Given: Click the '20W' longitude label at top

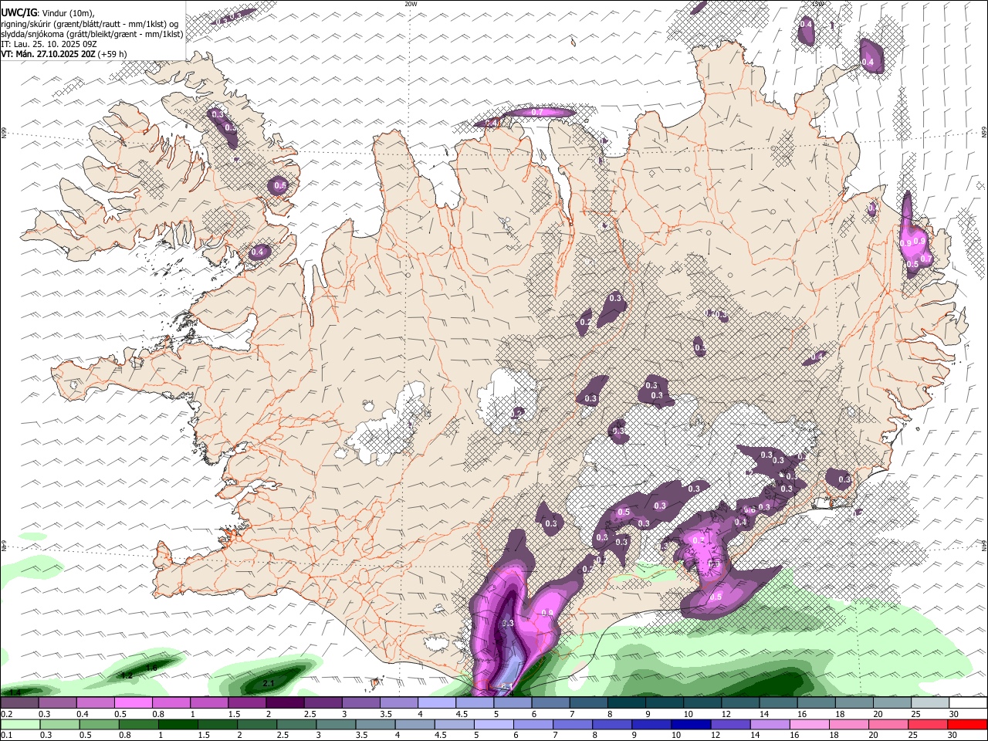Looking at the screenshot, I should pos(411,4).
